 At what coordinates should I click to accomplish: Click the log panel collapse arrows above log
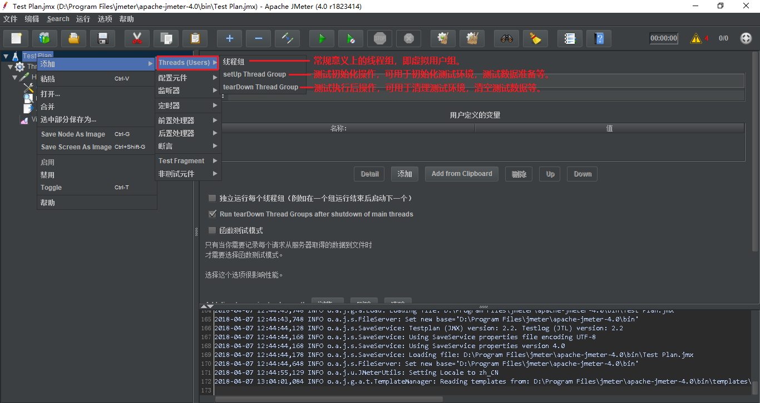tap(206, 306)
